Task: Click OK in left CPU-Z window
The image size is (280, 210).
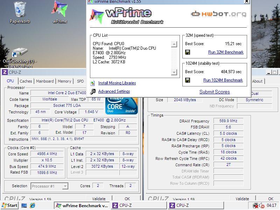Action: pos(127,198)
